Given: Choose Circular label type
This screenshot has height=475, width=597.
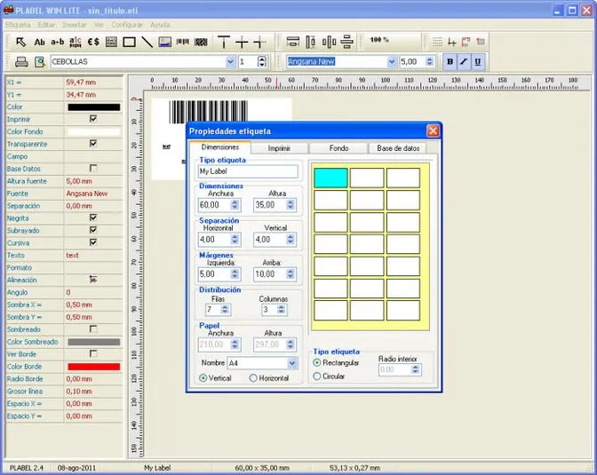Looking at the screenshot, I should coord(318,376).
